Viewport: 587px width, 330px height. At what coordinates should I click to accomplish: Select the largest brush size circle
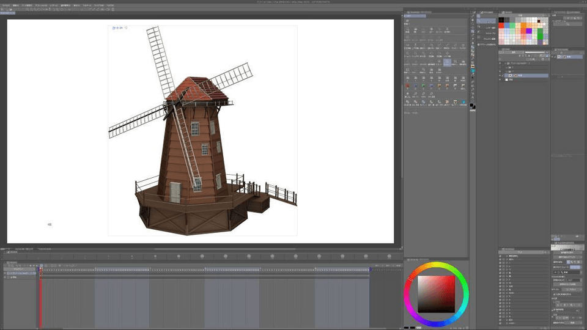[389, 256]
